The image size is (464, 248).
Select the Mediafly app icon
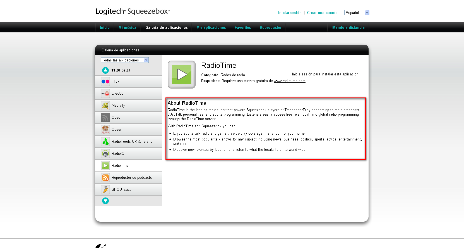click(x=105, y=106)
